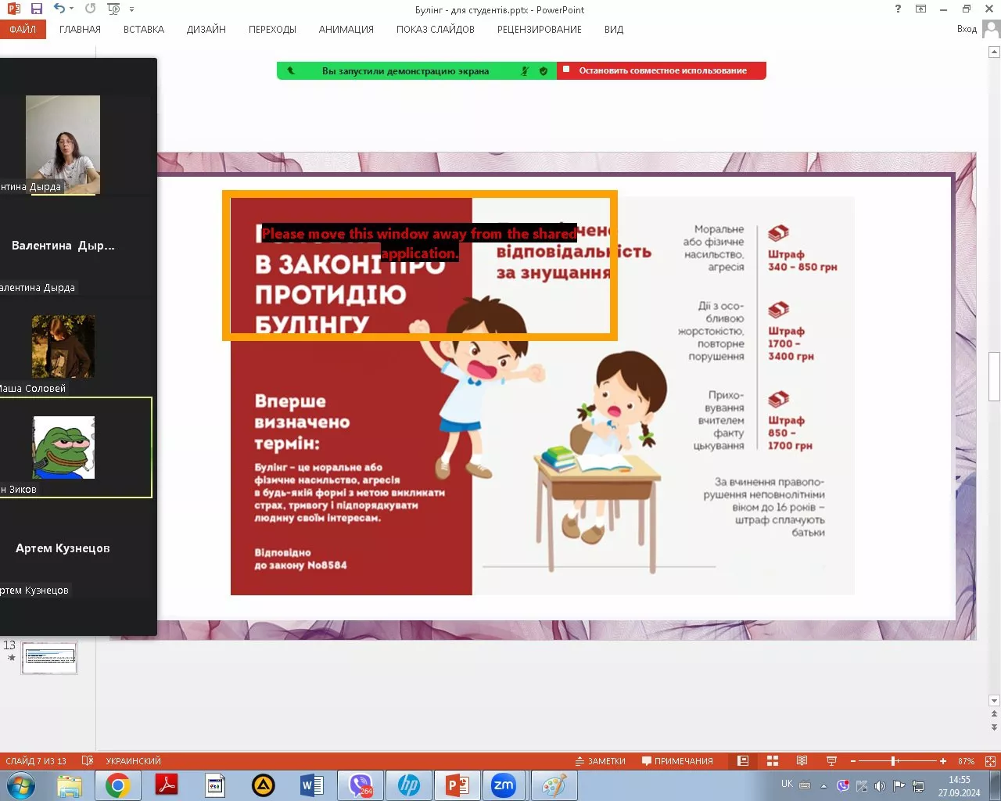The image size is (1001, 801).
Task: Go to next slide double-arrow button
Action: [x=994, y=727]
